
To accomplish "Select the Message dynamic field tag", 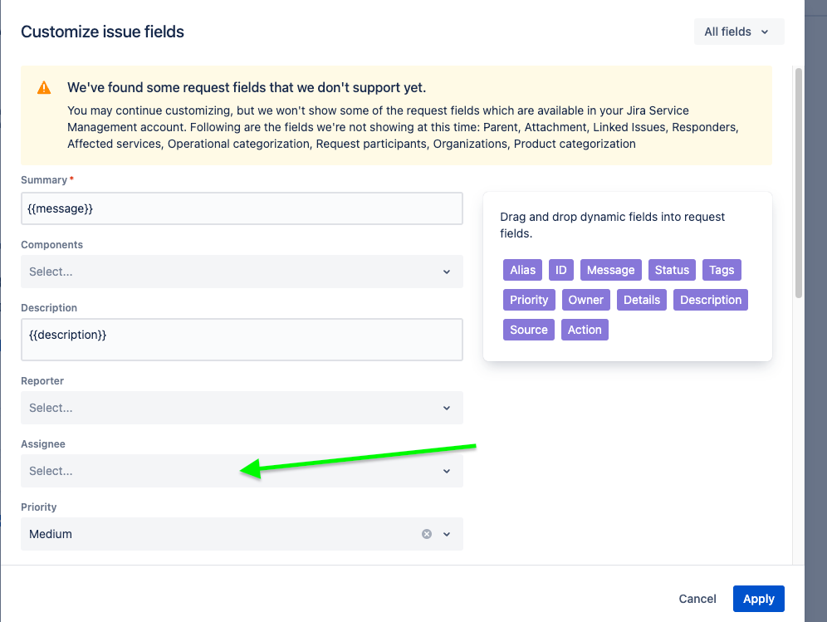I will pos(611,270).
